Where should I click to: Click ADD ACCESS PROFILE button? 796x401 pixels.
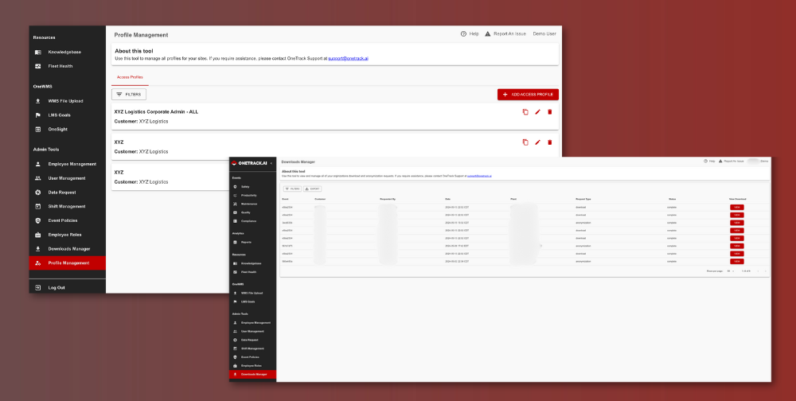[x=528, y=95]
